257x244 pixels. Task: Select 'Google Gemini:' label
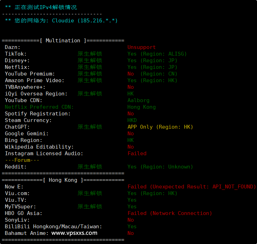[x=27, y=134]
